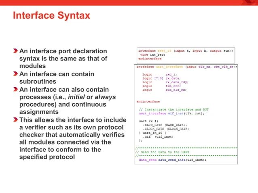Click the declaration 'logic frm_err;'
Viewport: 258px width, 193px height.
(x=161, y=86)
